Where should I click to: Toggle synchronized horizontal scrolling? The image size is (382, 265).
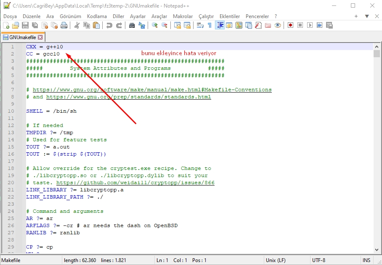(x=187, y=25)
